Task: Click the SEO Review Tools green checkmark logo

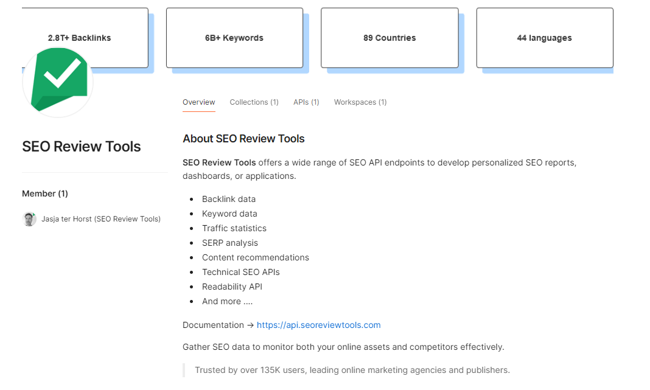Action: 57,79
